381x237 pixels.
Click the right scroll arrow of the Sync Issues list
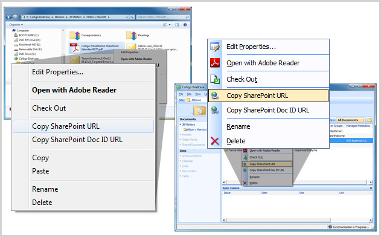[371, 220]
